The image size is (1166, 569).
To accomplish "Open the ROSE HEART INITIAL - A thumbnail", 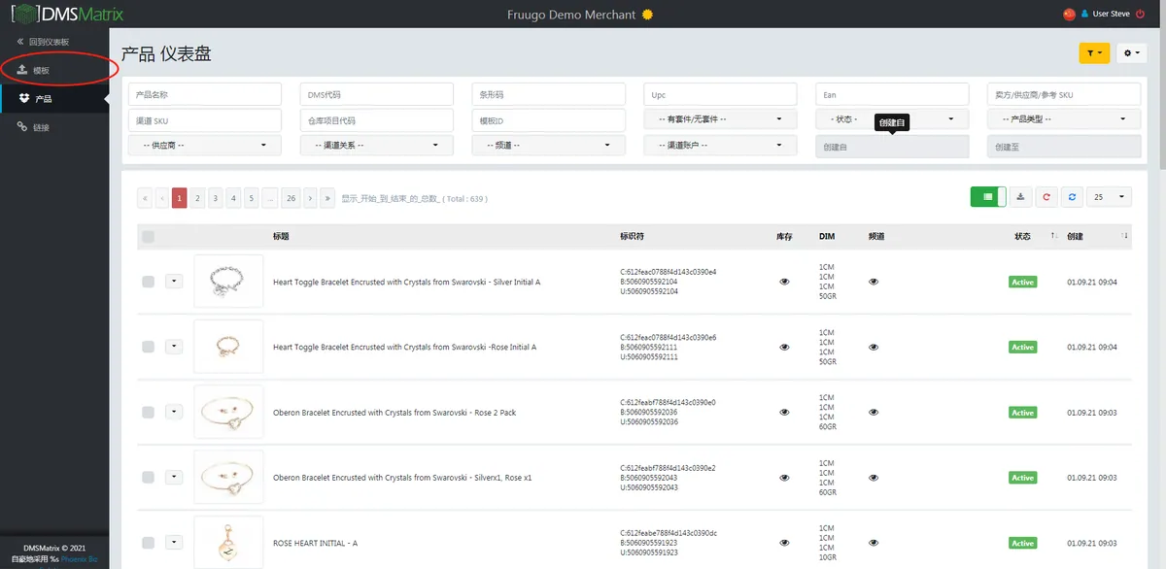I will click(x=228, y=543).
